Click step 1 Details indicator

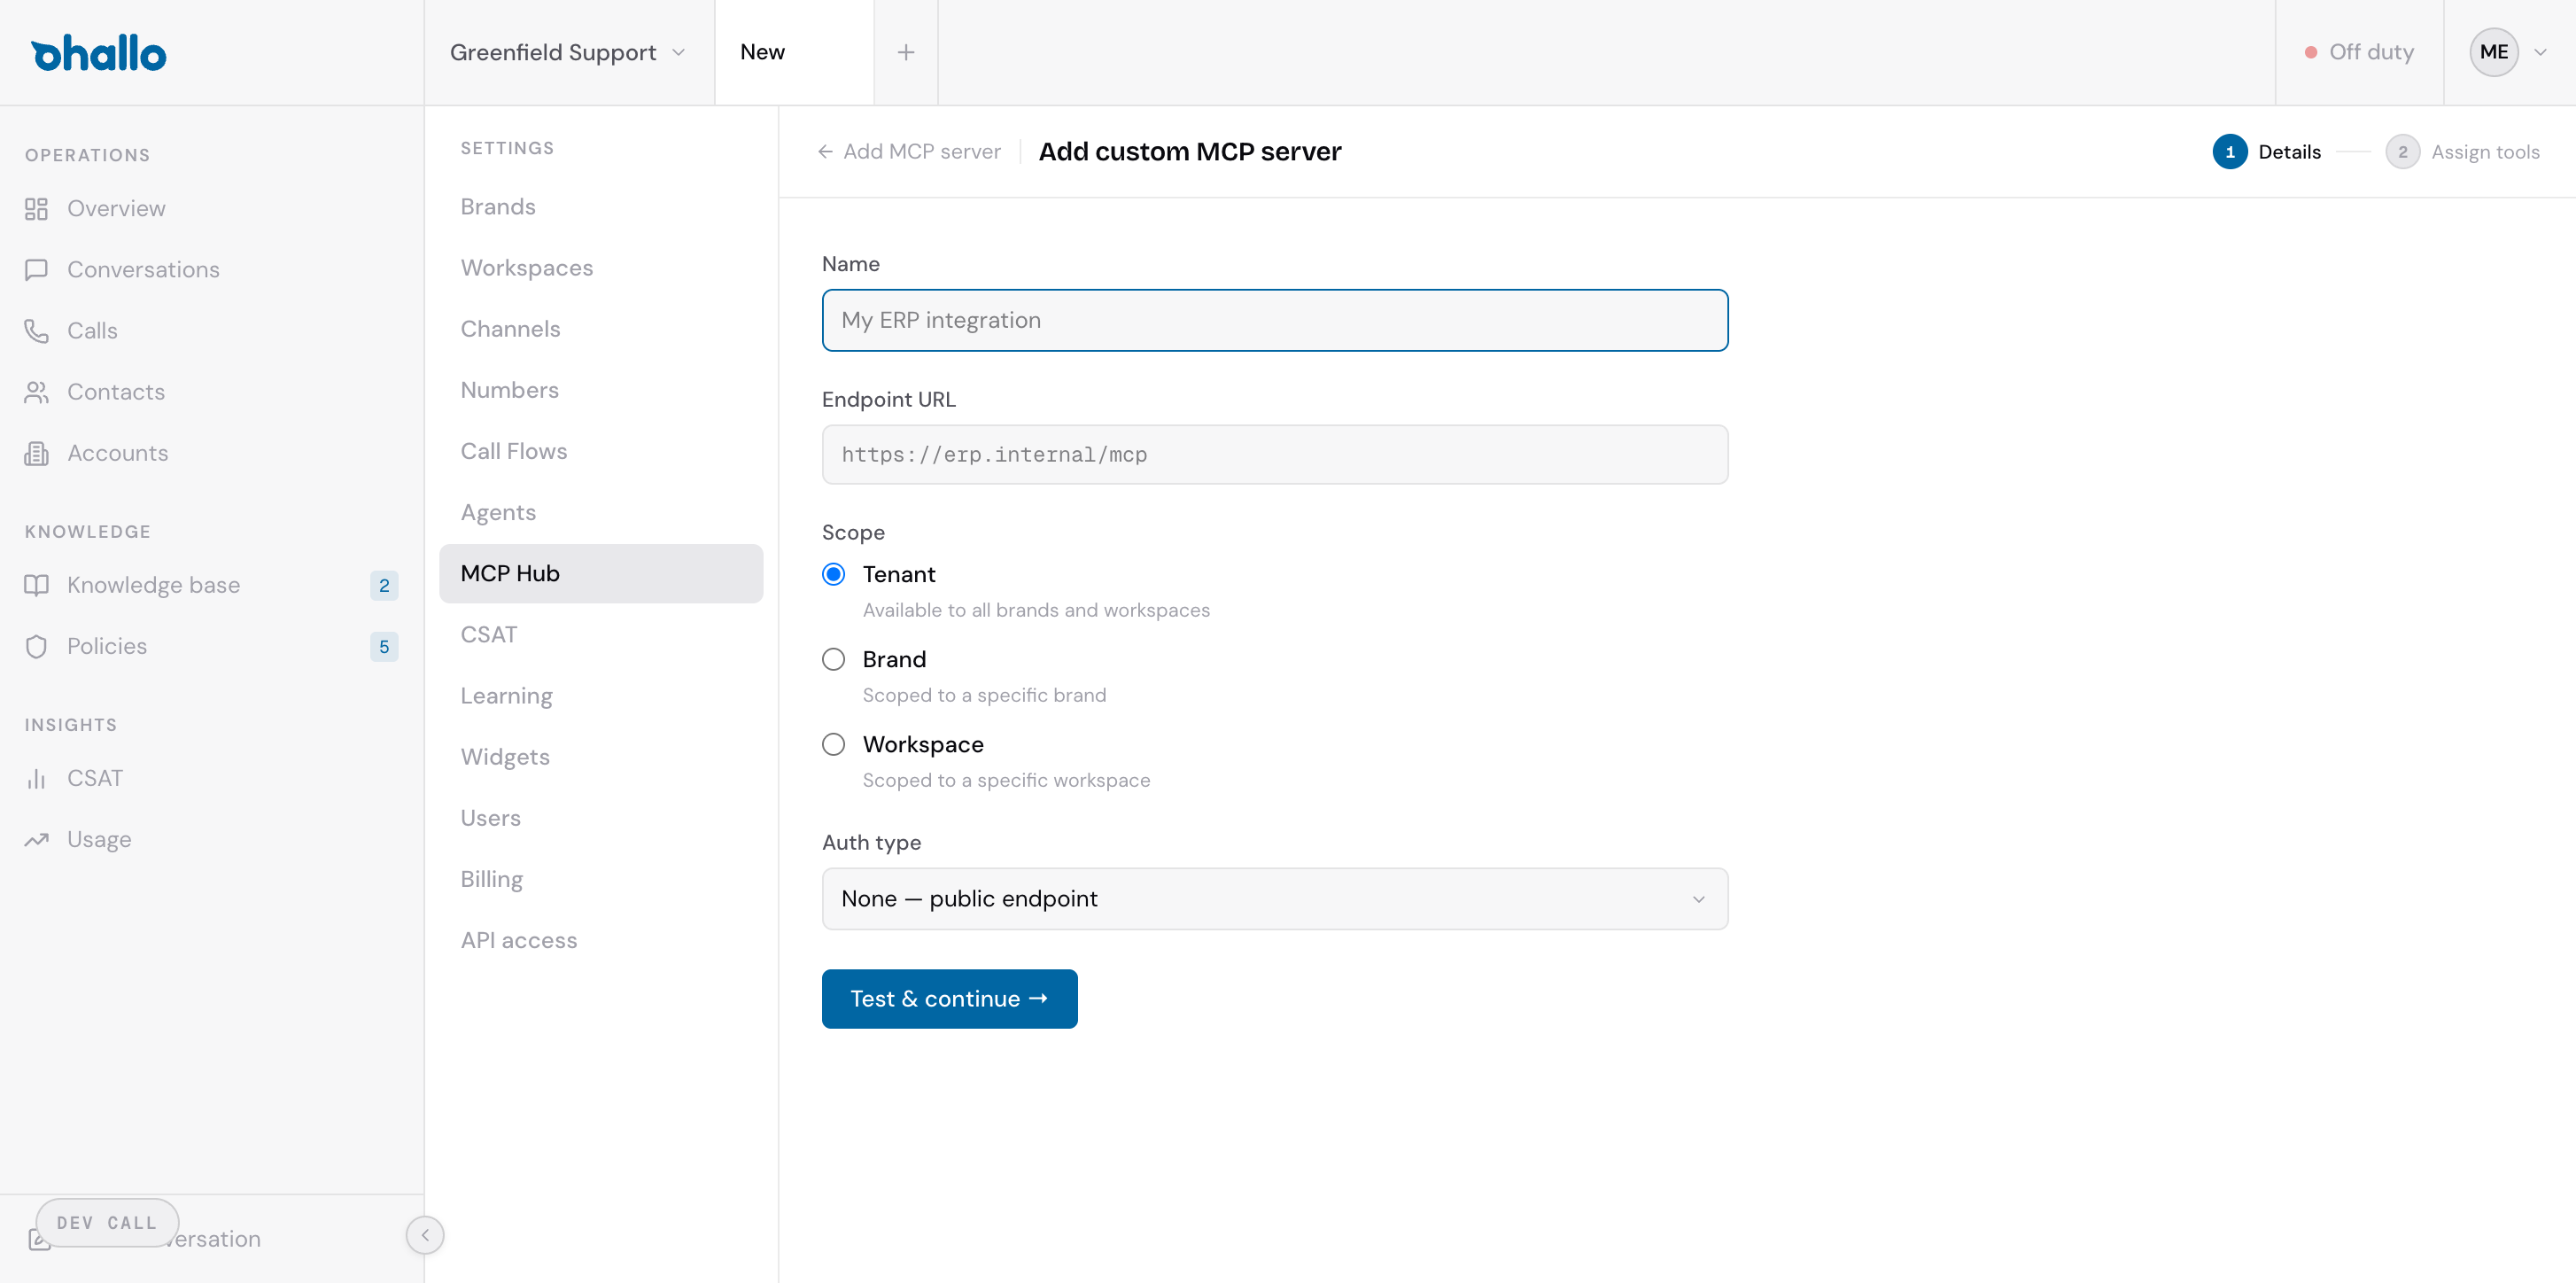click(x=2266, y=151)
